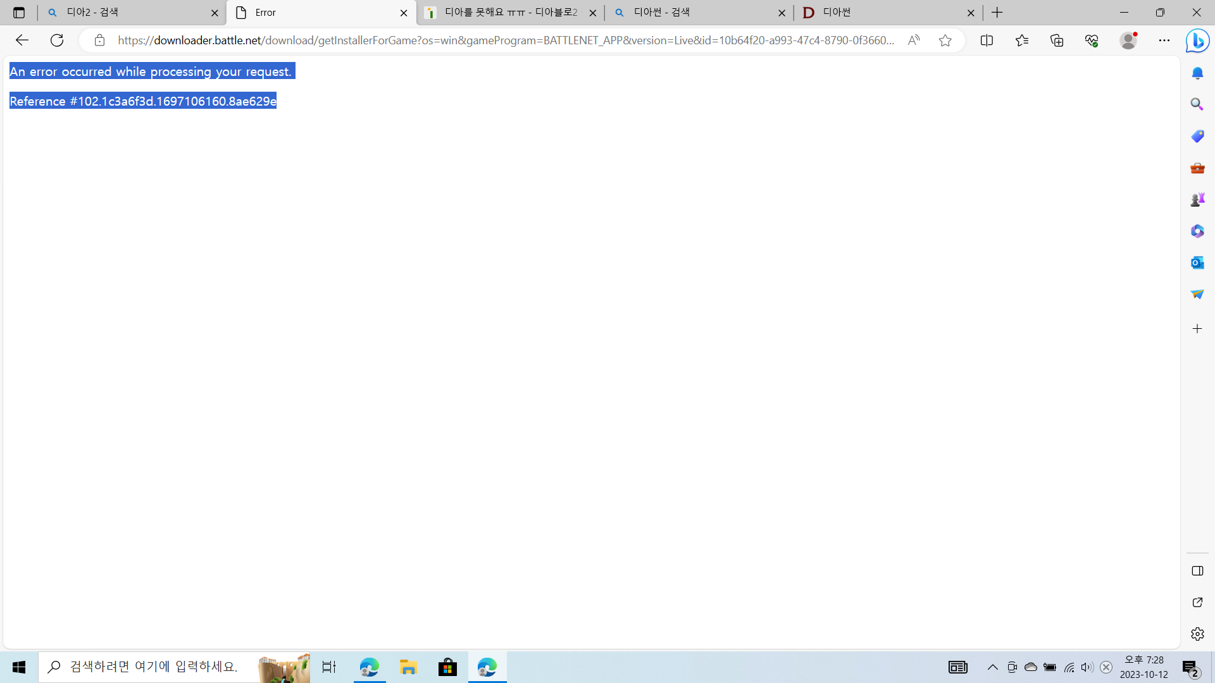Screen dimensions: 1215x683
Task: Click the profile avatar button
Action: [1128, 40]
